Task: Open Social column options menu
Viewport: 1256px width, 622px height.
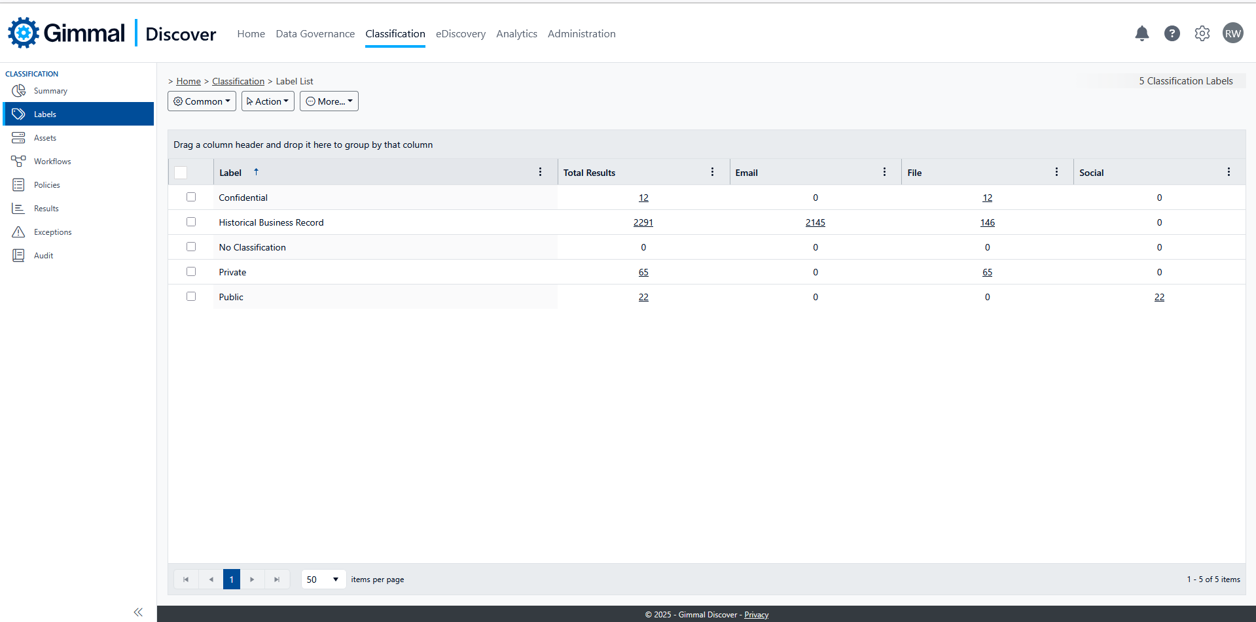Action: pyautogui.click(x=1229, y=172)
